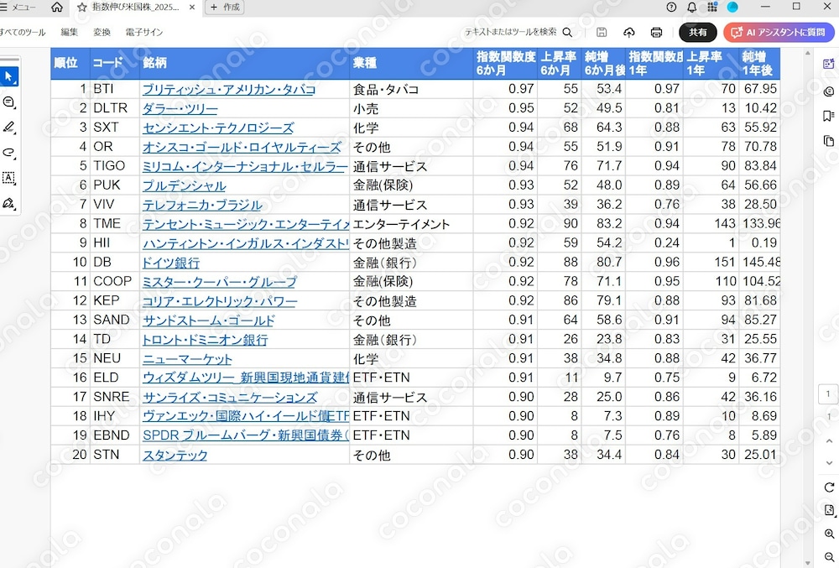Open ミスター・クーパー・グループ link
This screenshot has width=839, height=568.
219,282
